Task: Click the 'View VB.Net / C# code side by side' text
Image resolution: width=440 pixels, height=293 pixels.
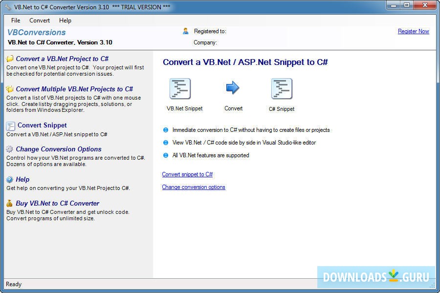Action: [x=244, y=143]
